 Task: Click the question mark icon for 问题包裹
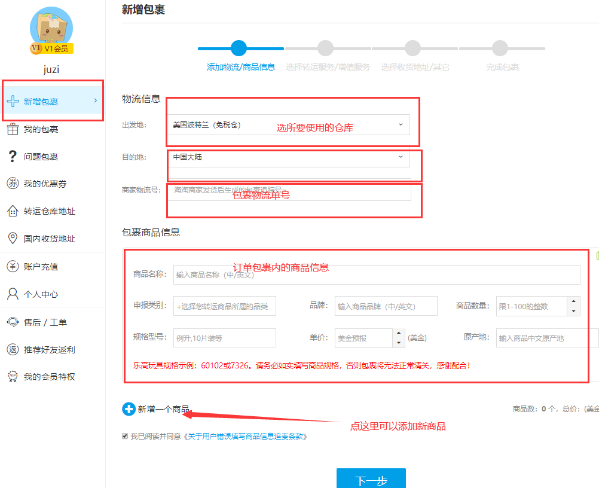tap(13, 156)
